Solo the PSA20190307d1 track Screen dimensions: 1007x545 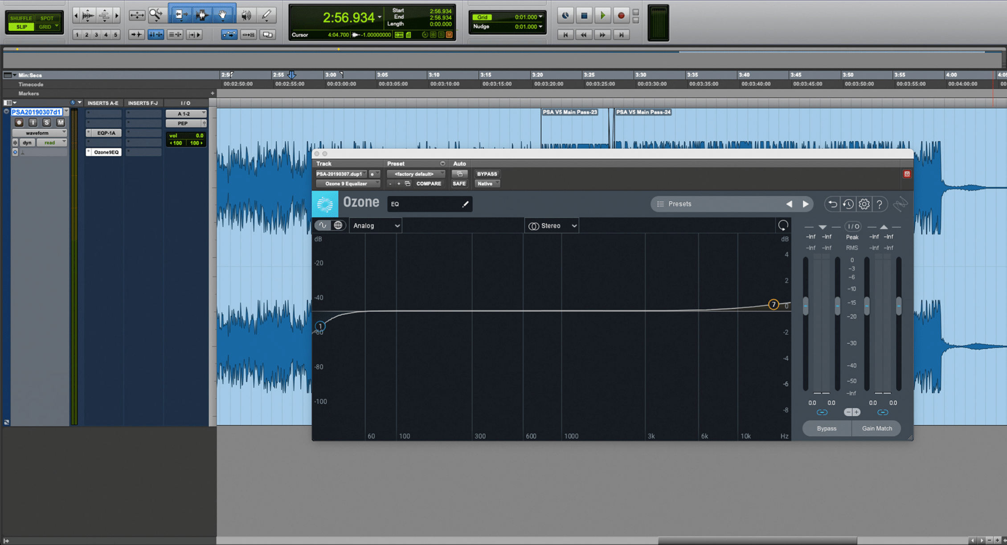(x=46, y=122)
